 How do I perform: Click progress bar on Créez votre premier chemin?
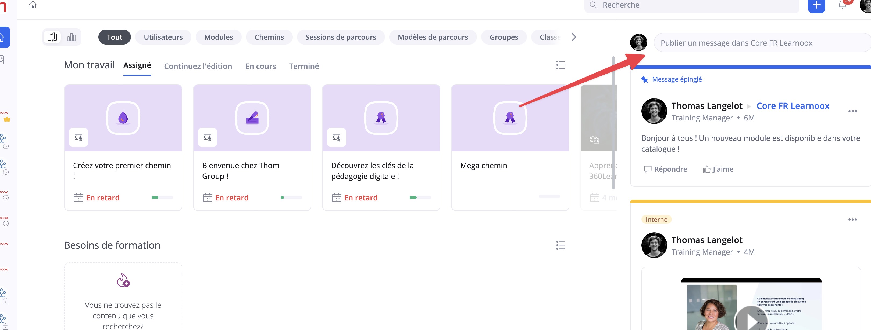(162, 197)
